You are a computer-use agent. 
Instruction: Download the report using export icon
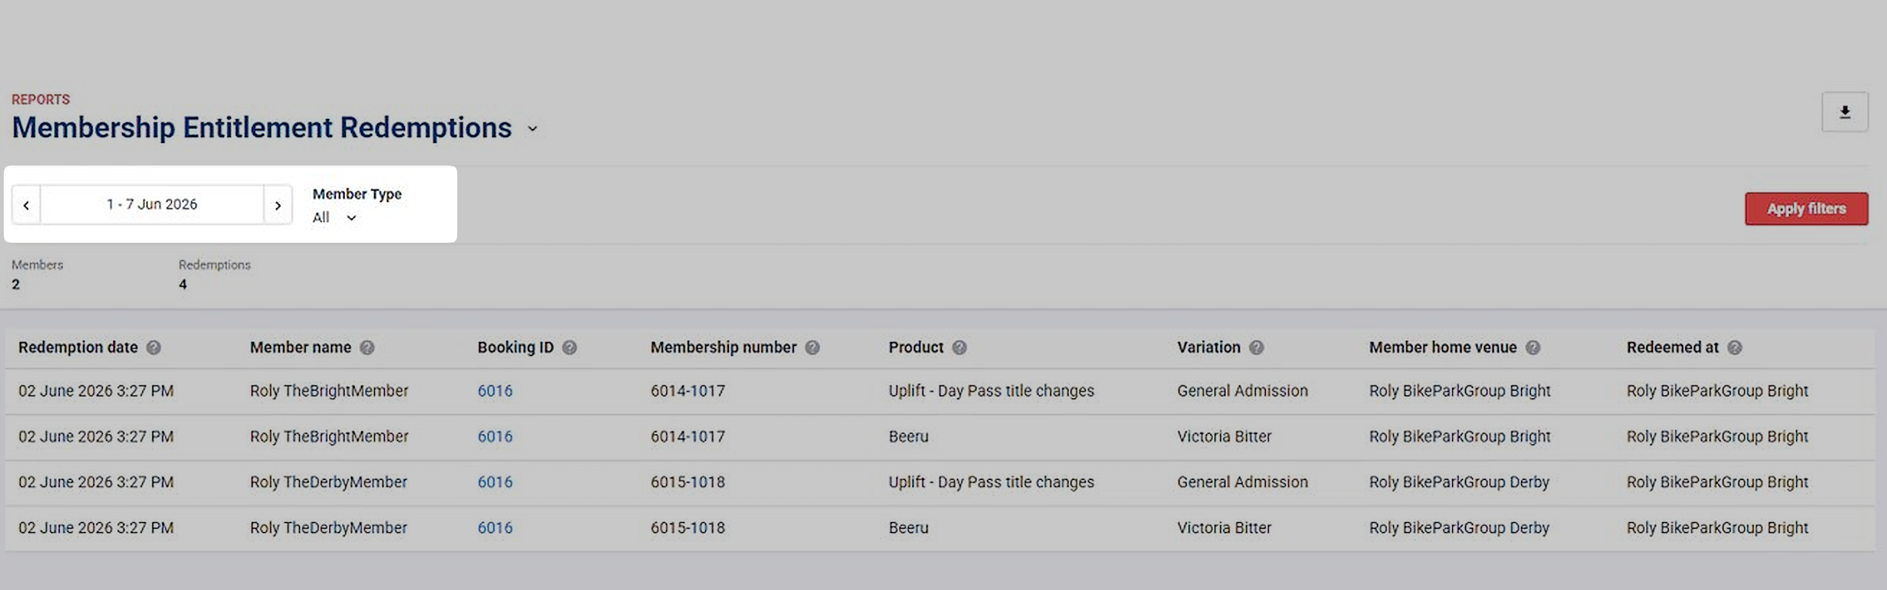point(1844,112)
